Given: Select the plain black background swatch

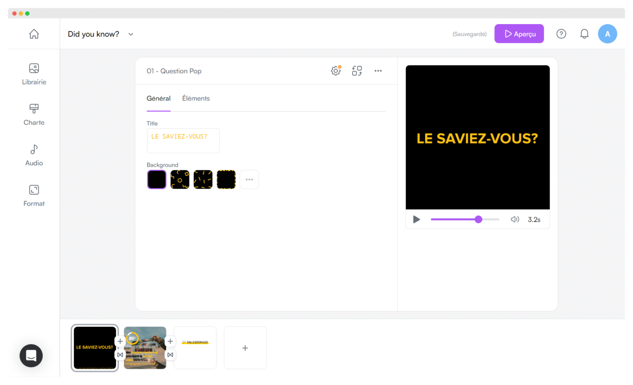Looking at the screenshot, I should pyautogui.click(x=157, y=180).
